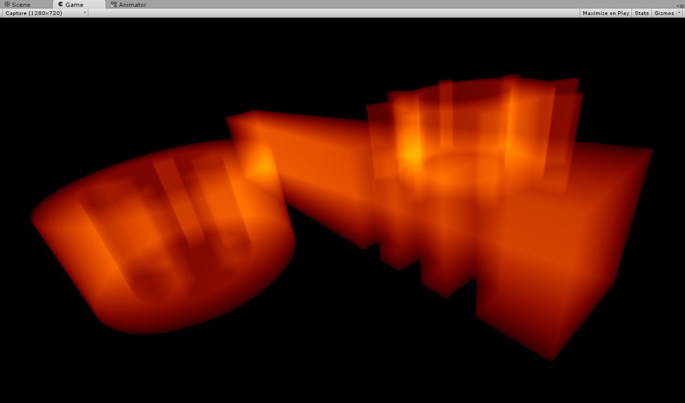Expand the Gizmos dropdown arrow
The width and height of the screenshot is (685, 403).
[x=679, y=13]
